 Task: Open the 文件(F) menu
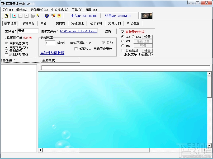pos(7,10)
